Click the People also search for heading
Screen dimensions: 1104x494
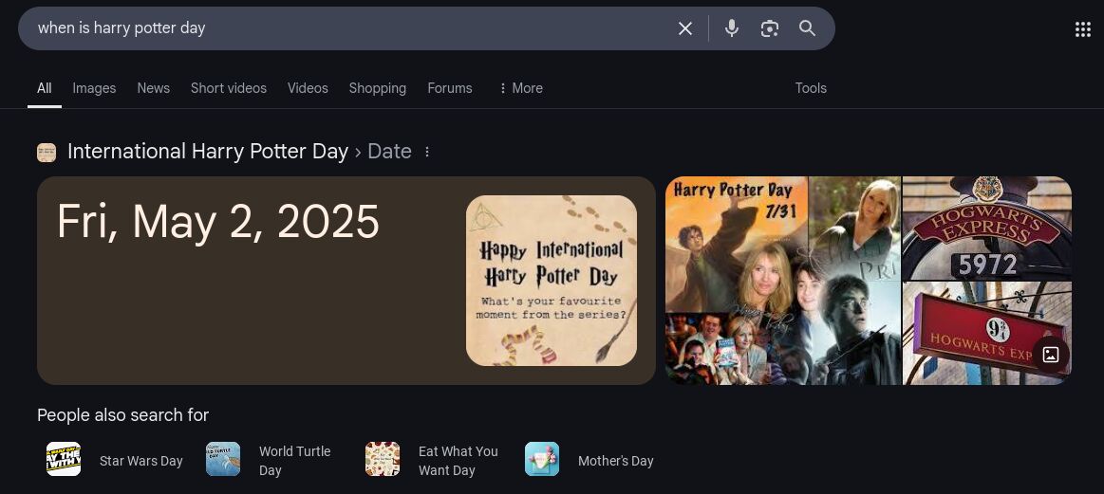point(123,415)
